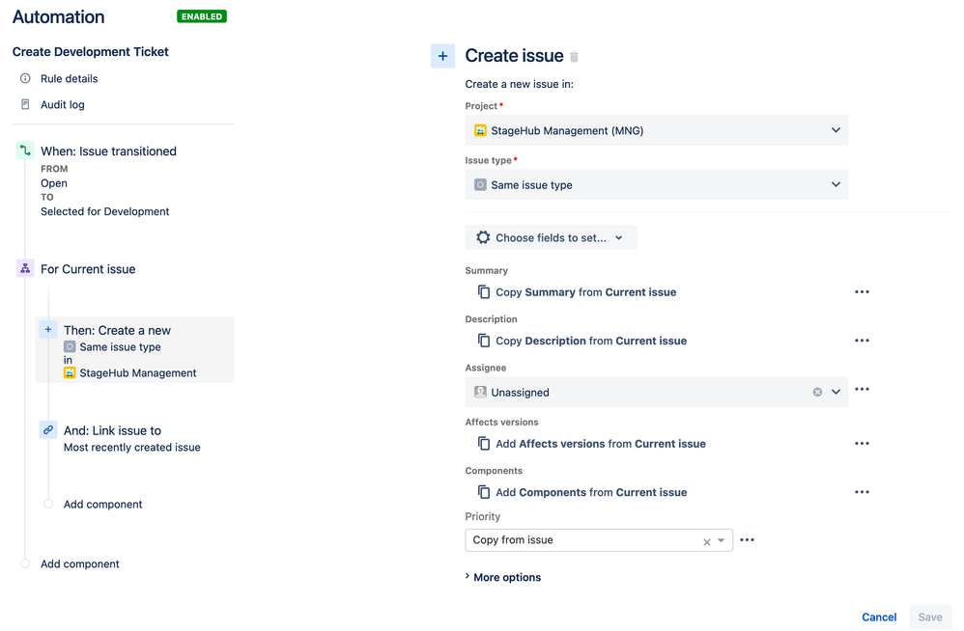This screenshot has height=631, width=964.
Task: Click the copy icon next to Summary
Action: (x=484, y=291)
